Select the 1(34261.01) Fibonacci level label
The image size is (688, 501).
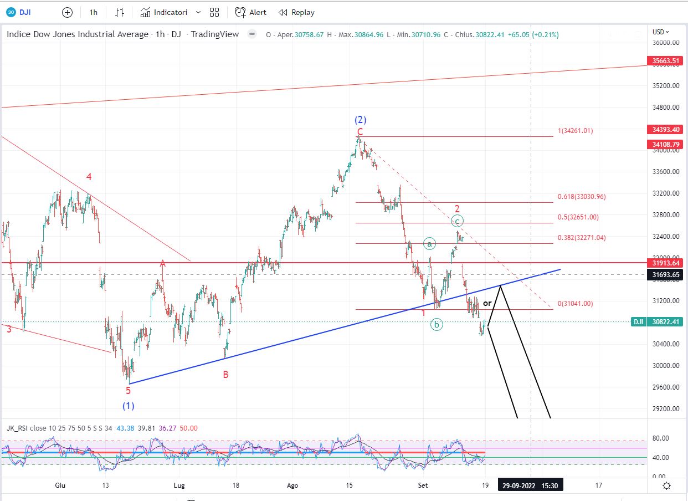(x=576, y=131)
